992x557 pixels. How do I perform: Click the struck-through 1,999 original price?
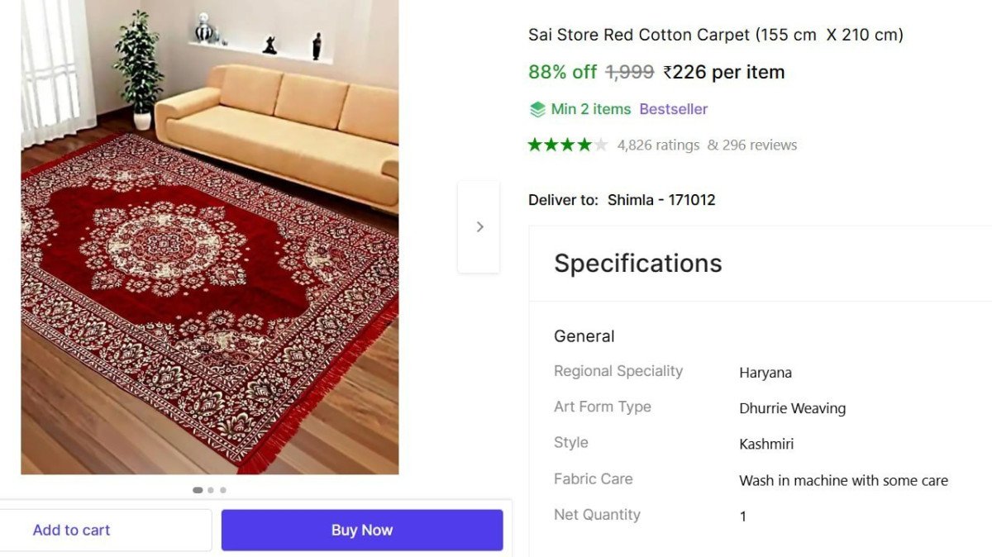point(630,72)
